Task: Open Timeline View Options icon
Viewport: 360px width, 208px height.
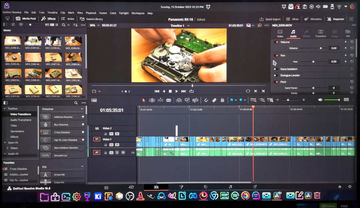Action: [x=94, y=100]
